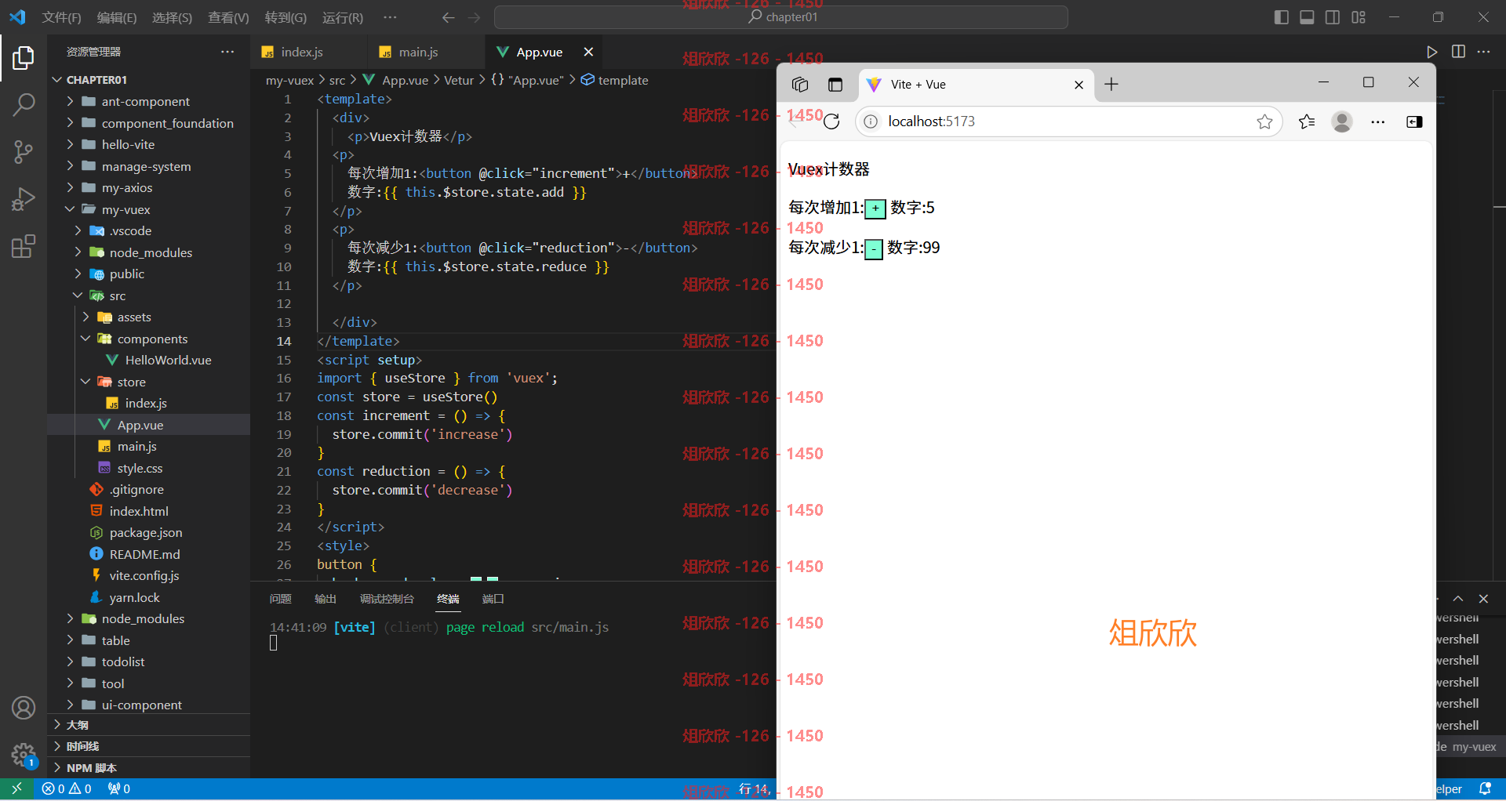Open HelloWorld.vue in the explorer
The height and width of the screenshot is (801, 1506).
149,361
